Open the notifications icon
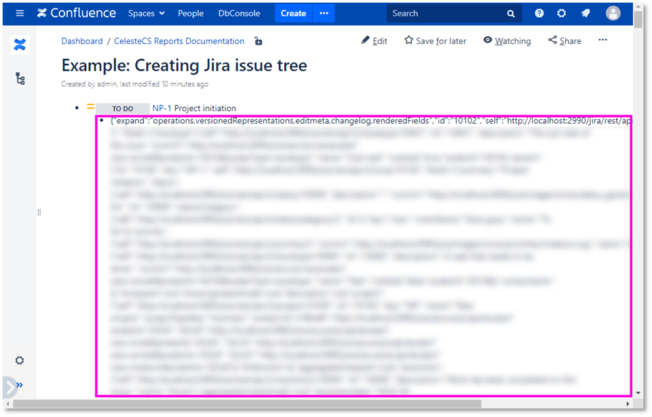The width and height of the screenshot is (652, 417). (x=586, y=13)
